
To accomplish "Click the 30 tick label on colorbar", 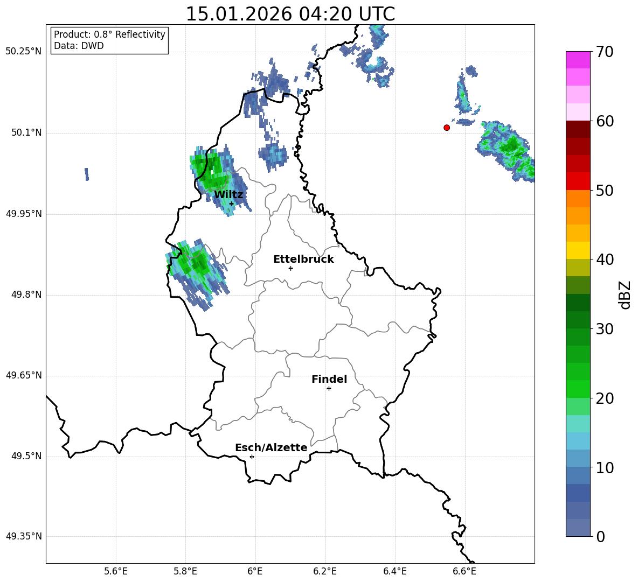I will pyautogui.click(x=605, y=329).
